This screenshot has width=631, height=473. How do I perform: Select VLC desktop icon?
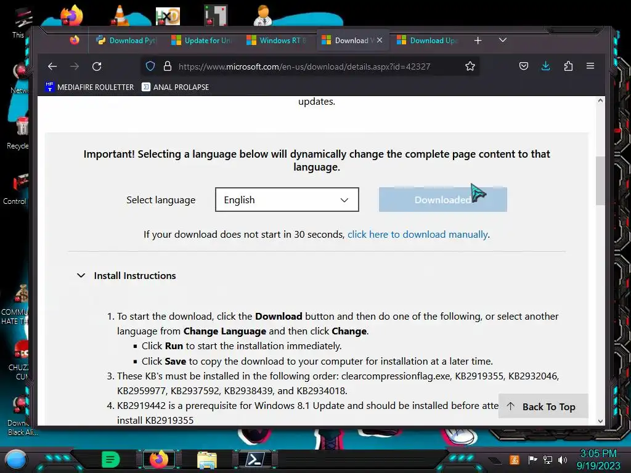tap(120, 15)
